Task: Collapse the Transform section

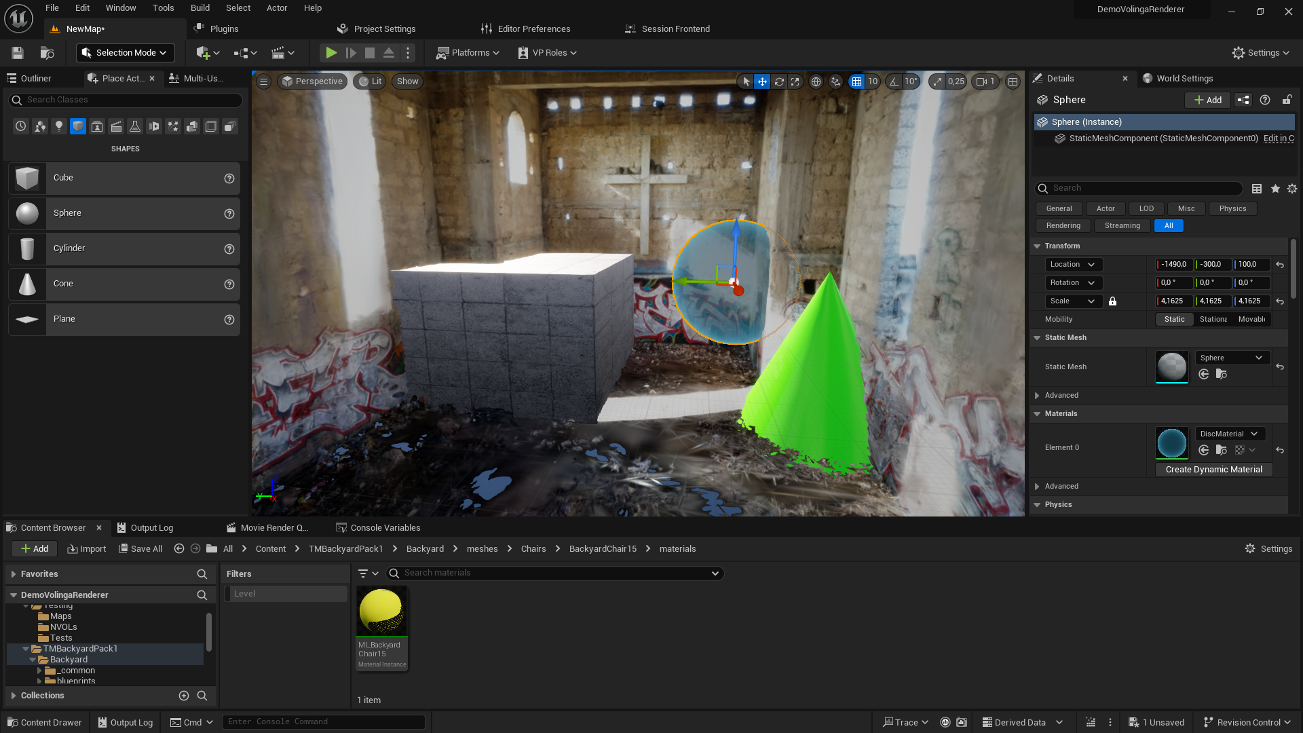Action: pyautogui.click(x=1037, y=246)
